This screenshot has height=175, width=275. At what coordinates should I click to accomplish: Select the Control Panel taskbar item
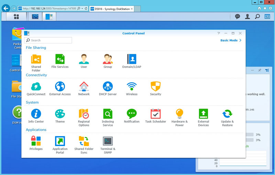[49, 17]
